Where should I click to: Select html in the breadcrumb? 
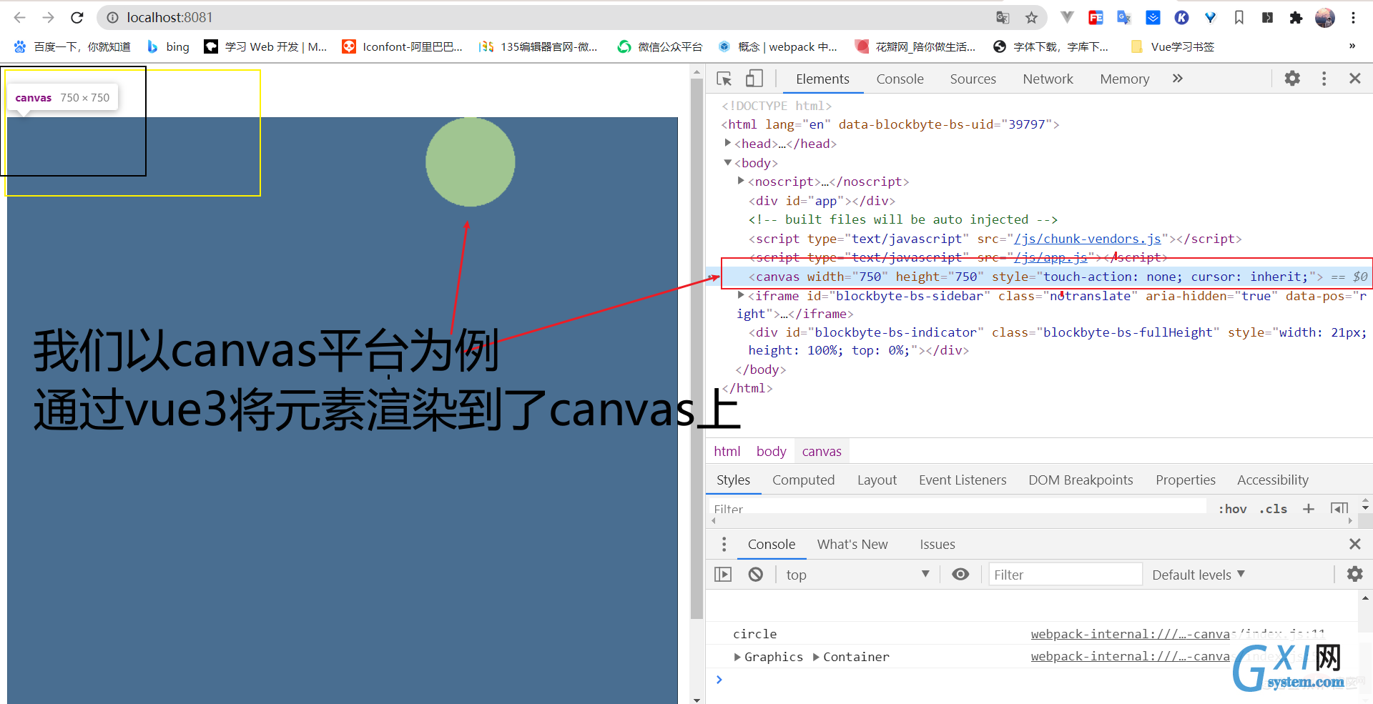click(x=727, y=451)
